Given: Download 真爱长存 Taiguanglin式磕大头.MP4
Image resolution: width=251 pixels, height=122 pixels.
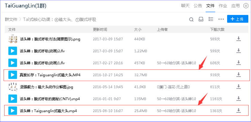Looking at the screenshot, I should [238, 75].
